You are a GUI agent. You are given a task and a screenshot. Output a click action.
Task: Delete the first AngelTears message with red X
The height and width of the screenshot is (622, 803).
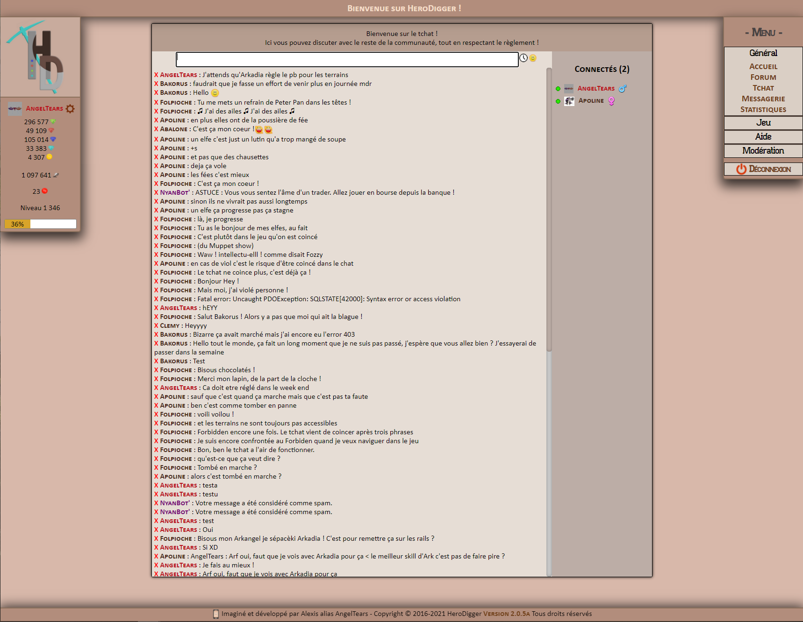pyautogui.click(x=156, y=75)
